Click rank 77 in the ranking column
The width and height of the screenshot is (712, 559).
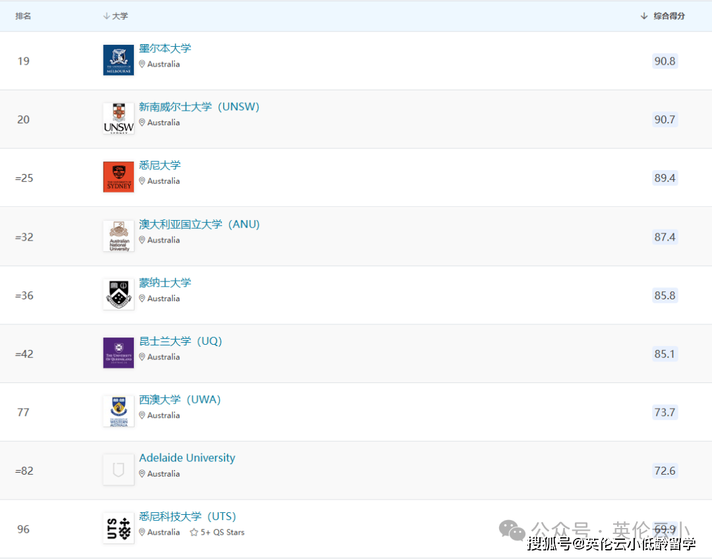23,412
